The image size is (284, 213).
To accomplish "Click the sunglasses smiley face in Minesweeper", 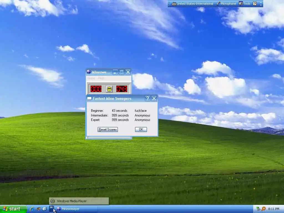I will tap(109, 89).
